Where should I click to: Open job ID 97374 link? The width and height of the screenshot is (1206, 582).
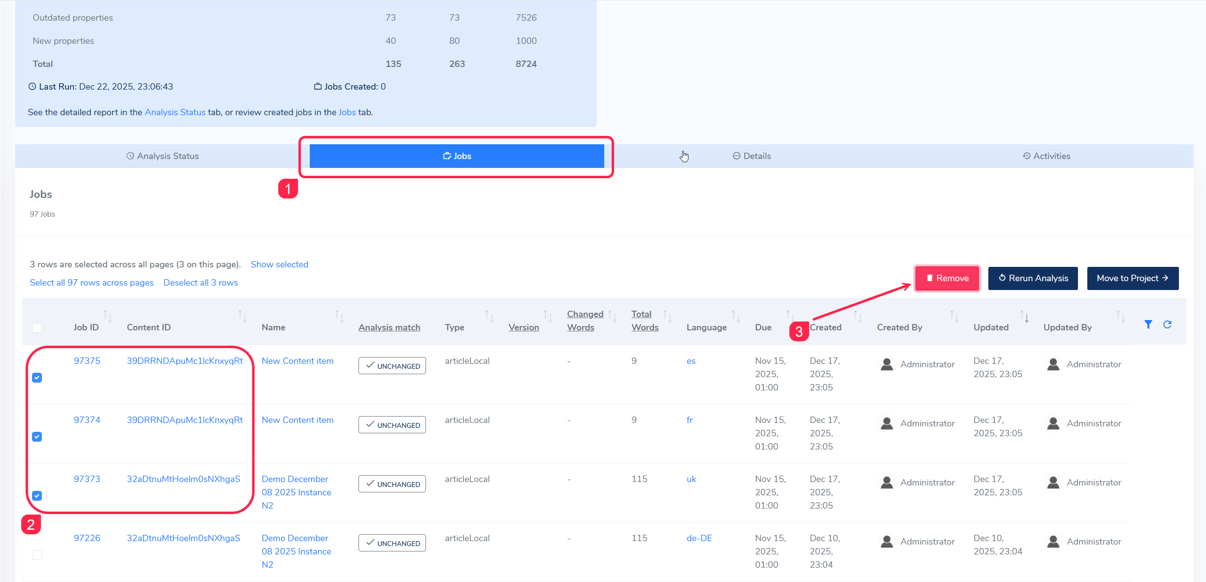pos(87,420)
